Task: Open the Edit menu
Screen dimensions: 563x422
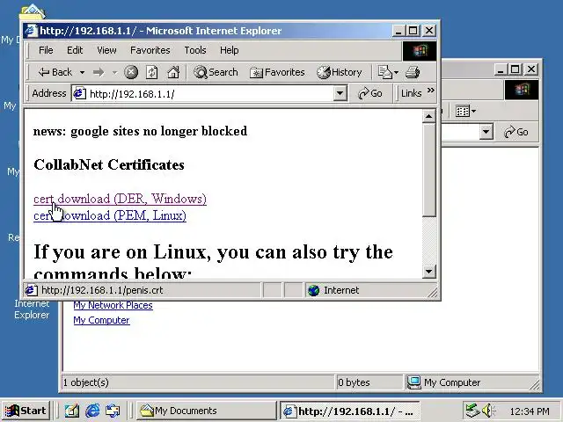Action: point(75,50)
